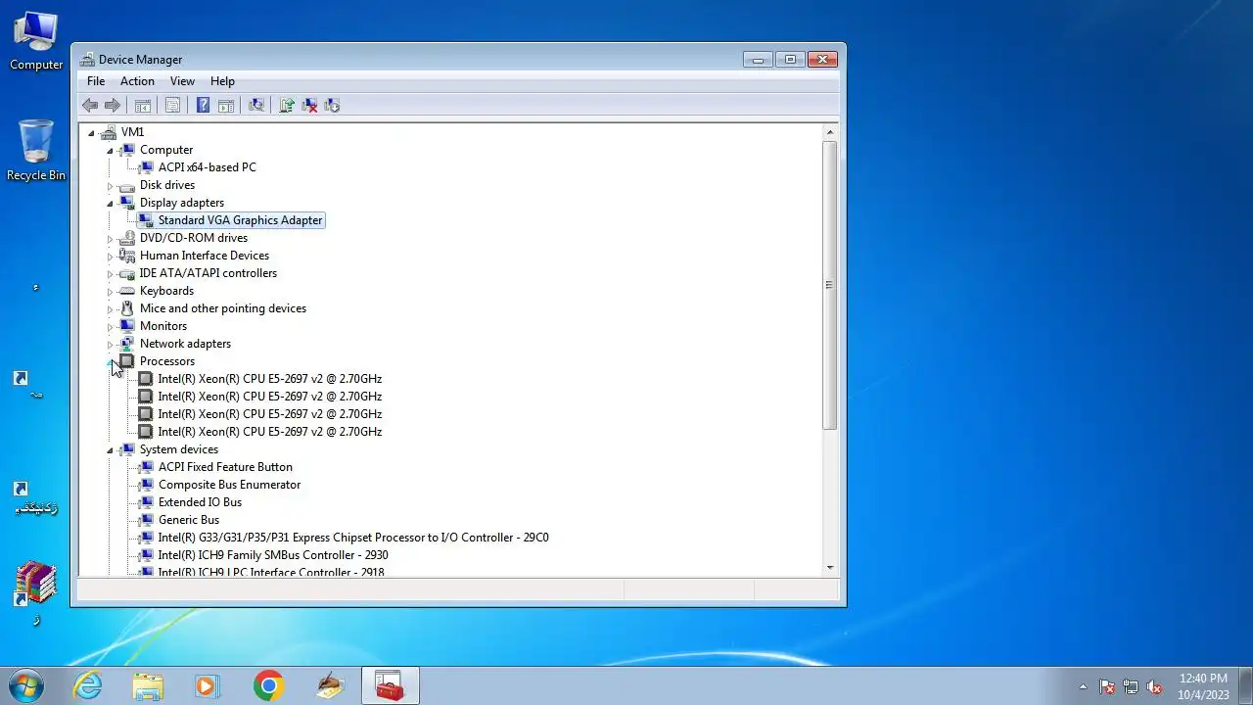Select ICH9 Family SMBus Controller - 2930

pyautogui.click(x=273, y=555)
